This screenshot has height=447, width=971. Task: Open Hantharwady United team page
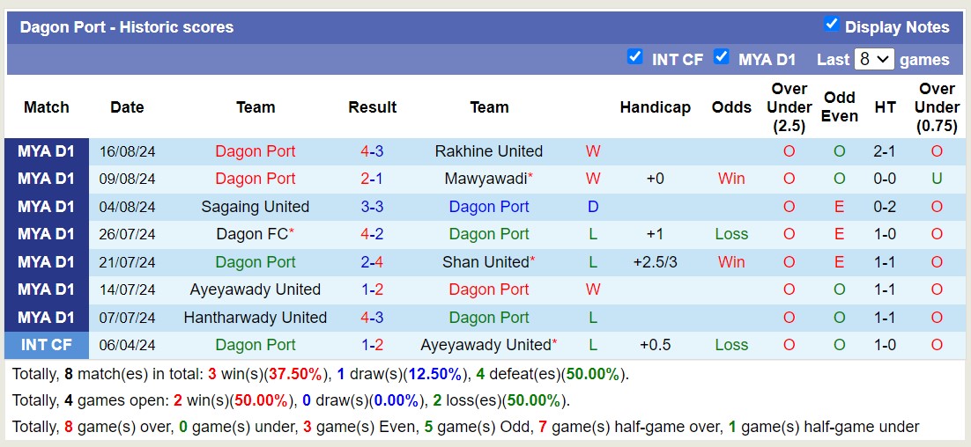[x=256, y=318]
